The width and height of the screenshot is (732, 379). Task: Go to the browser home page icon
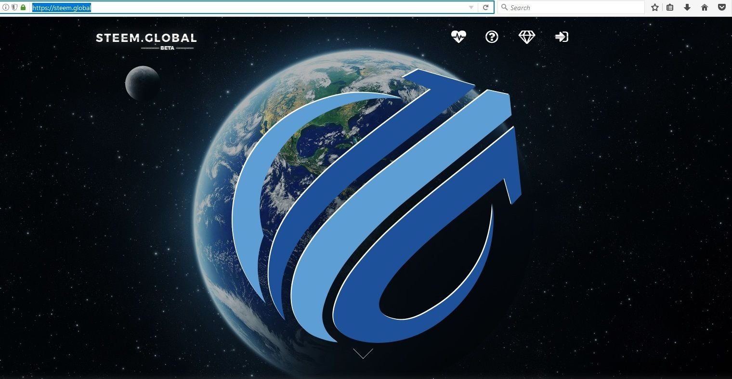pos(705,7)
